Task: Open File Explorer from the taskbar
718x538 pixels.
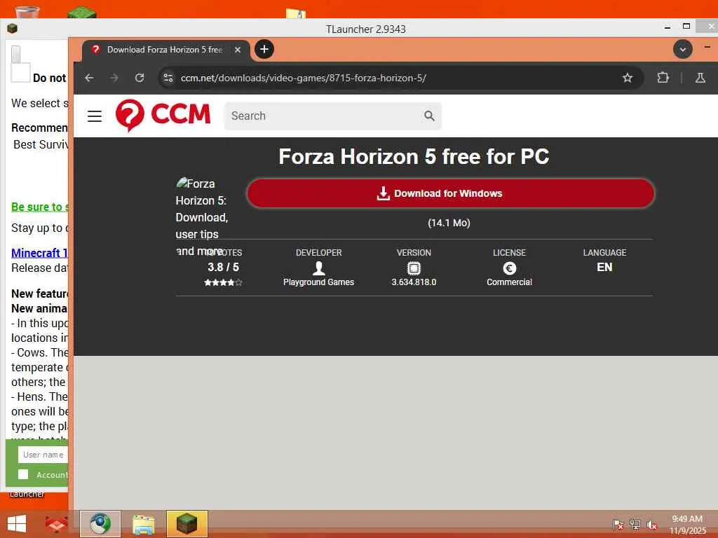Action: (143, 524)
